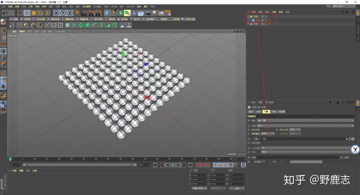Screen dimensions: 360x195
Task: Open the Effectors tab in attributes
Action: pyautogui.click(x=281, y=111)
